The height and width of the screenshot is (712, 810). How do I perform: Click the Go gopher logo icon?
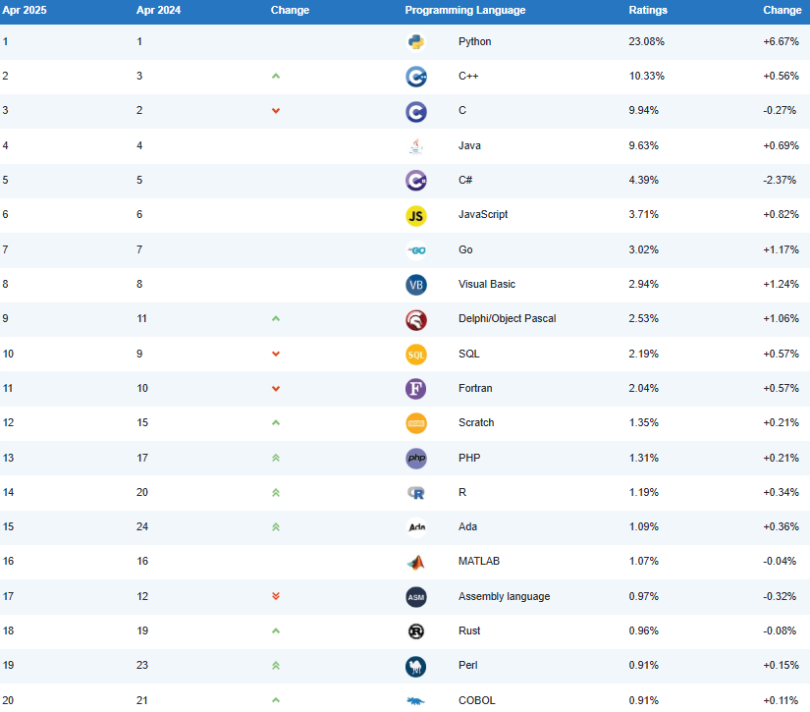[x=415, y=250]
